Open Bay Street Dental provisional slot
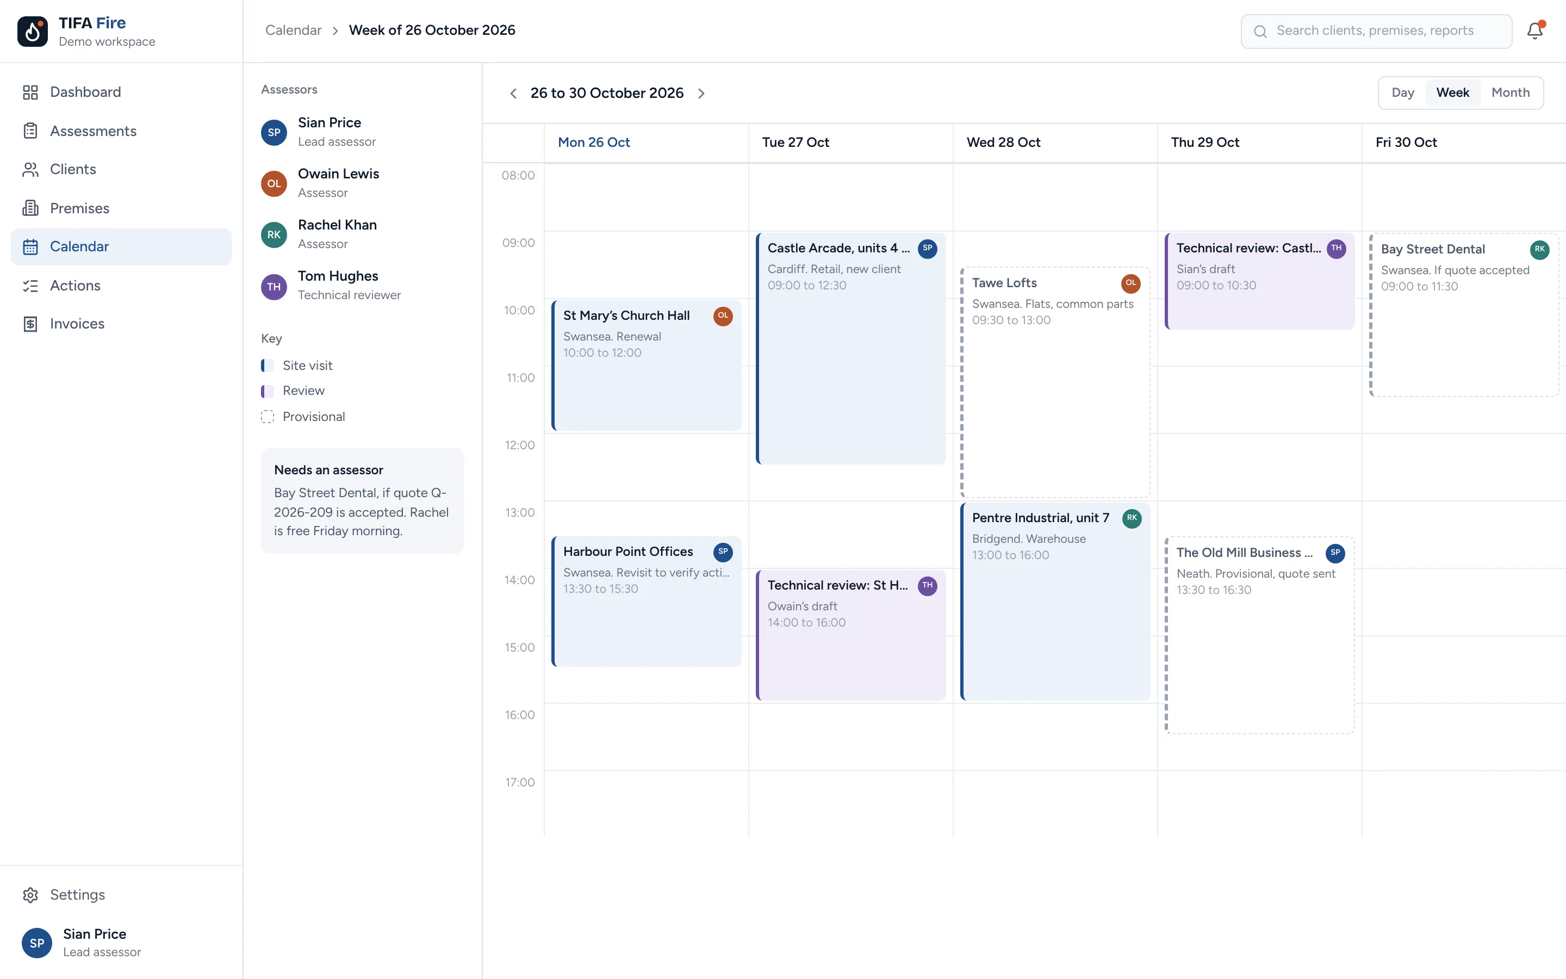1566x979 pixels. pos(1464,315)
